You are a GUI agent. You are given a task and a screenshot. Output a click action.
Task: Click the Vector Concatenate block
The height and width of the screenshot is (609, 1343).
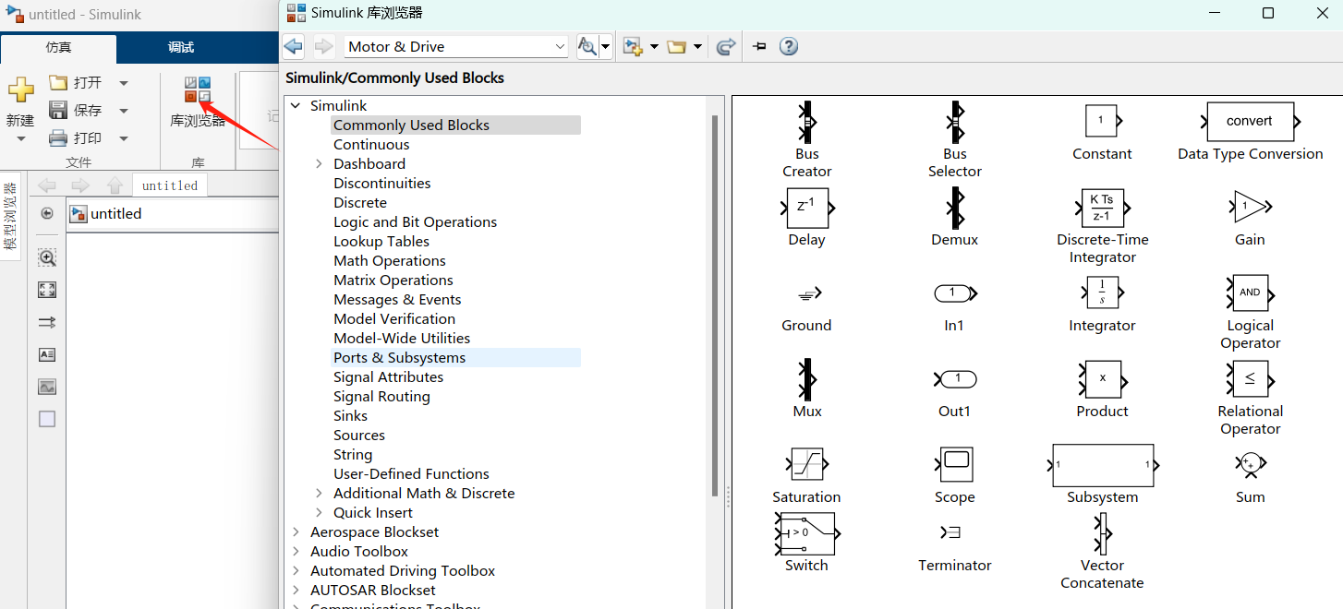click(1102, 533)
